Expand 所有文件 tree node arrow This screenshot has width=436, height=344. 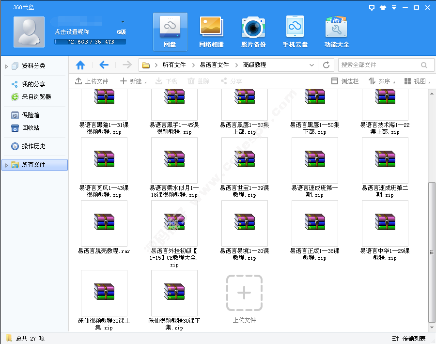(x=6, y=165)
